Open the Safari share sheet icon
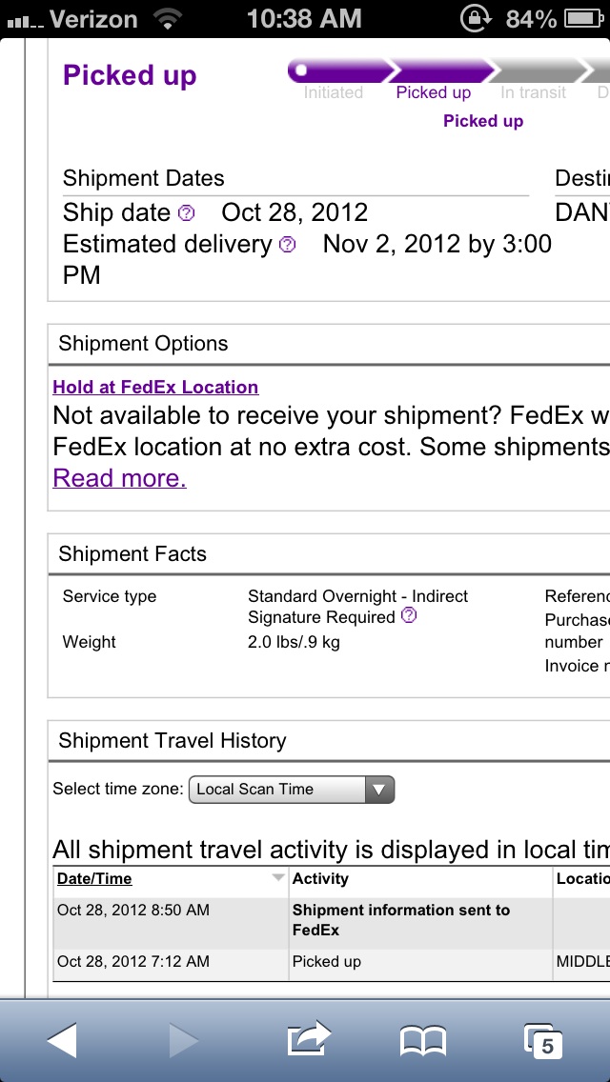Viewport: 610px width, 1082px height. [309, 1038]
